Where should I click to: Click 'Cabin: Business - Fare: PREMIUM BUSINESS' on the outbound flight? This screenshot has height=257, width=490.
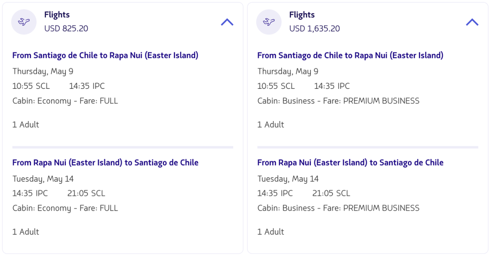[x=338, y=101]
